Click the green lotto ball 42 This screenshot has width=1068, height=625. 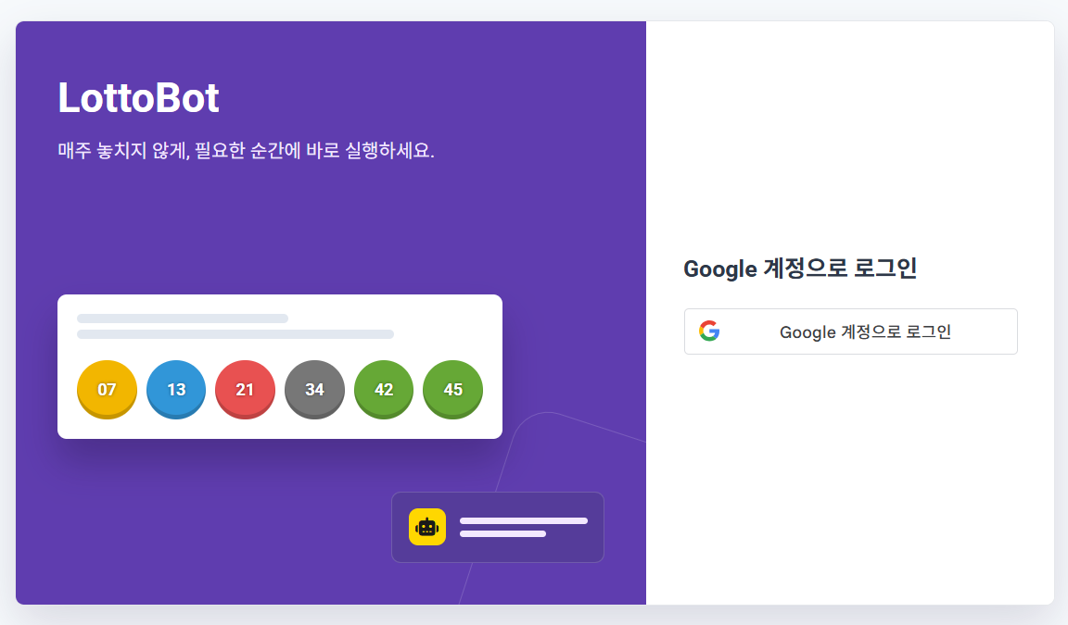[x=384, y=390]
